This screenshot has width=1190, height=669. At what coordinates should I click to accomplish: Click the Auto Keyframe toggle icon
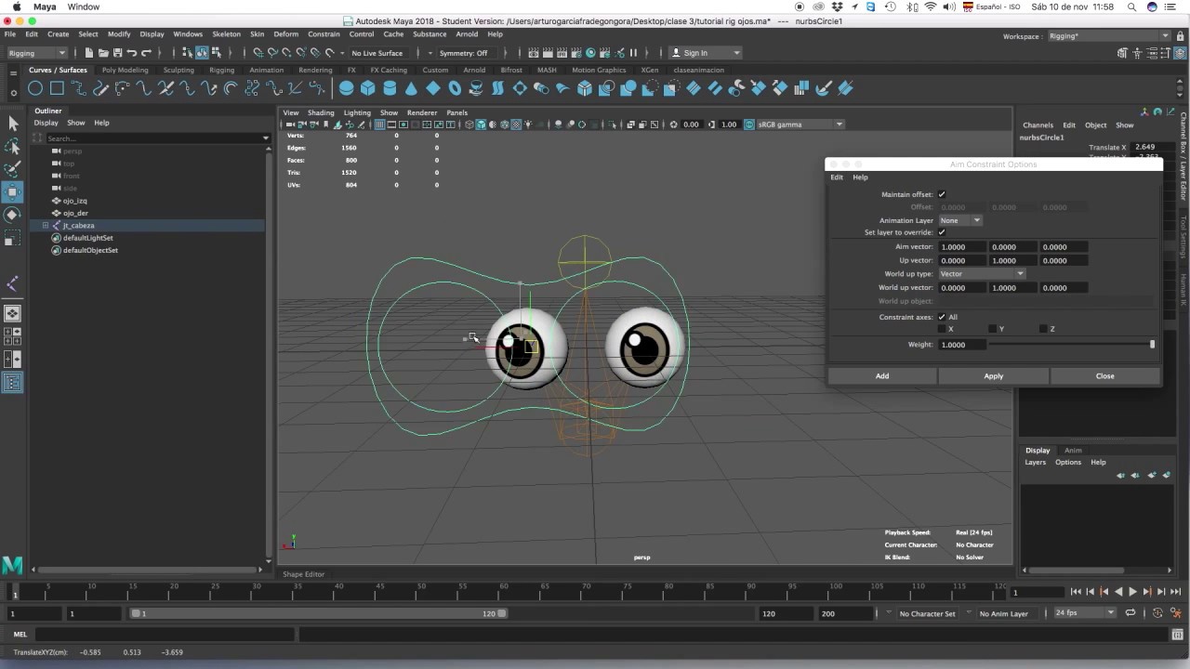(1157, 613)
